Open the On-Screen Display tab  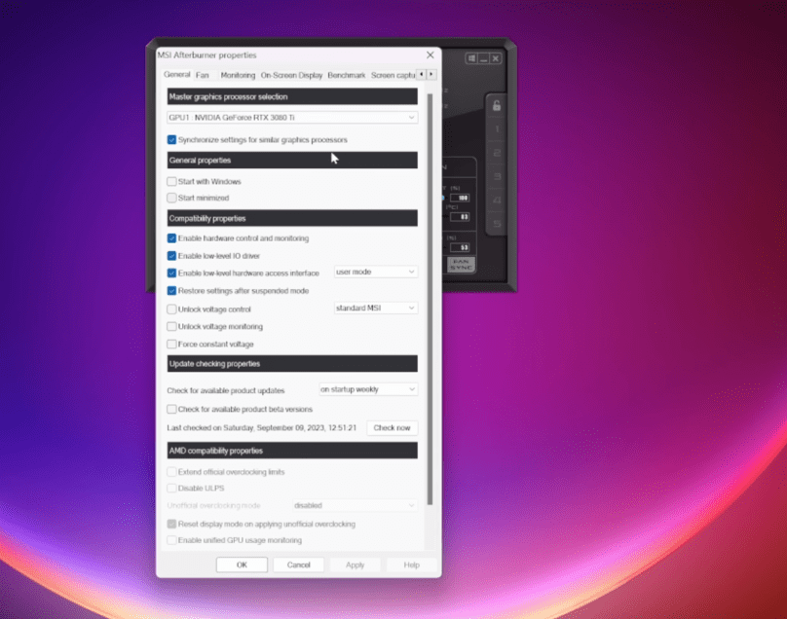coord(292,75)
